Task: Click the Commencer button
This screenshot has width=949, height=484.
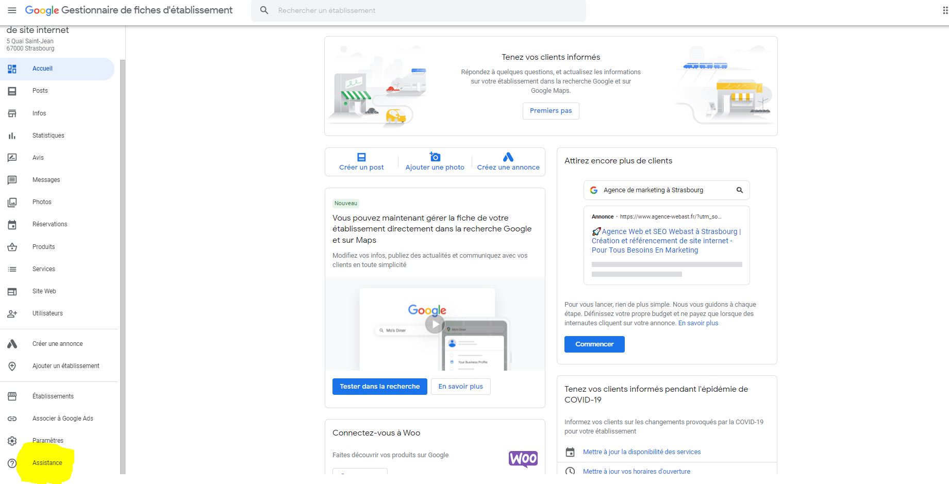Action: click(594, 344)
